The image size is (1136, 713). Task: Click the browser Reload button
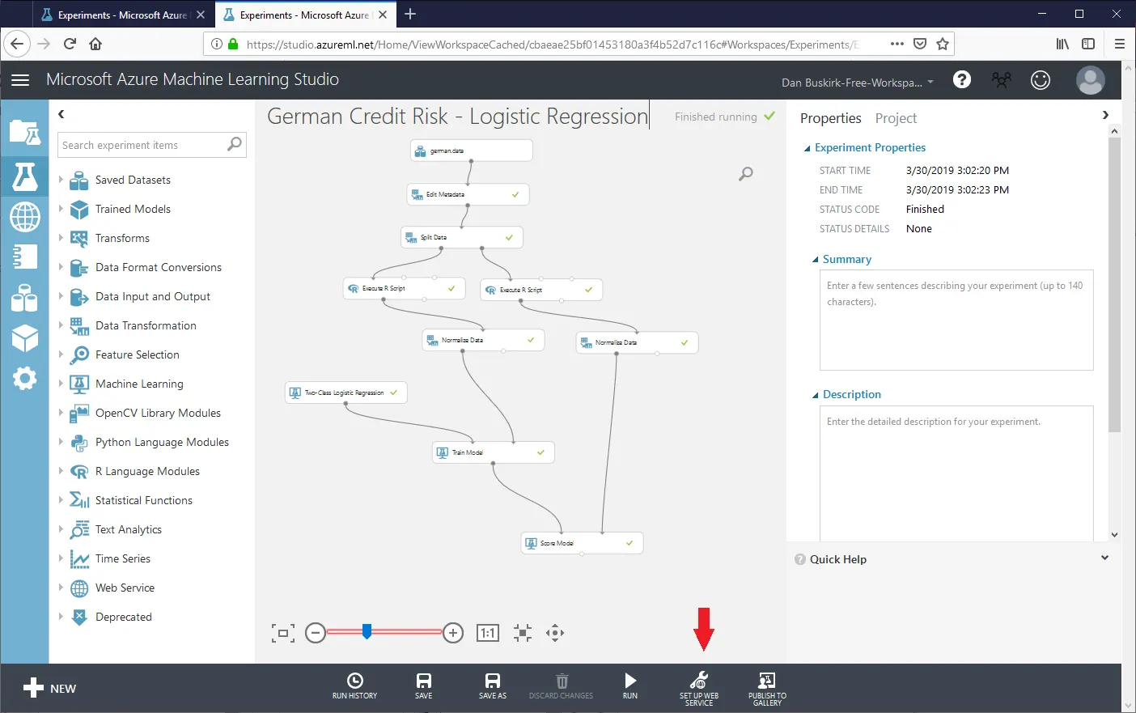point(70,44)
